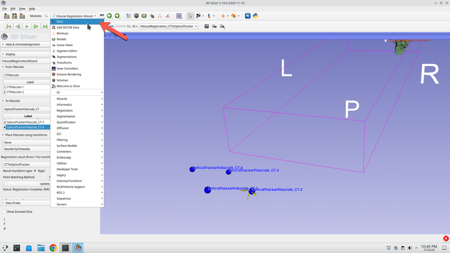
Task: Click the restore scene view icon
Action: click(222, 26)
